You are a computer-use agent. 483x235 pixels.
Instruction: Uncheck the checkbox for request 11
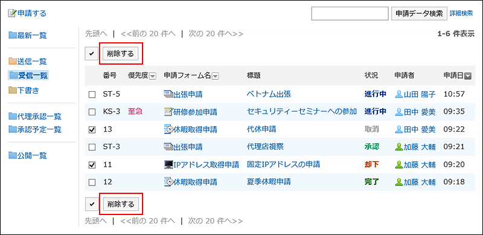92,166
